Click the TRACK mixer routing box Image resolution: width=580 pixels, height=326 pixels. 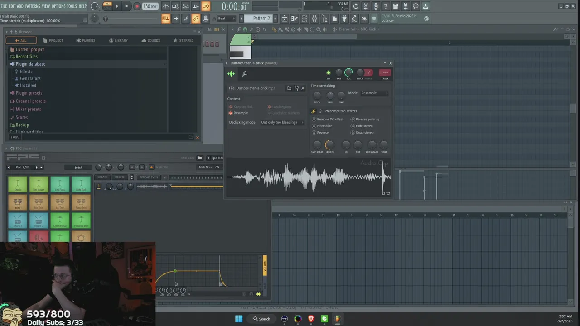click(x=385, y=72)
